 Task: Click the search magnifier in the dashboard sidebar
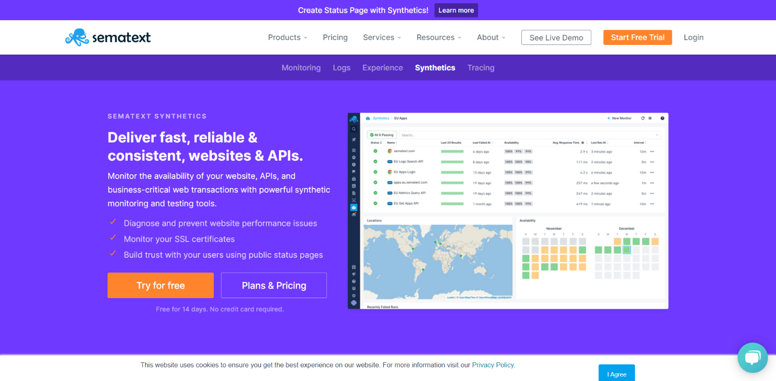354,129
